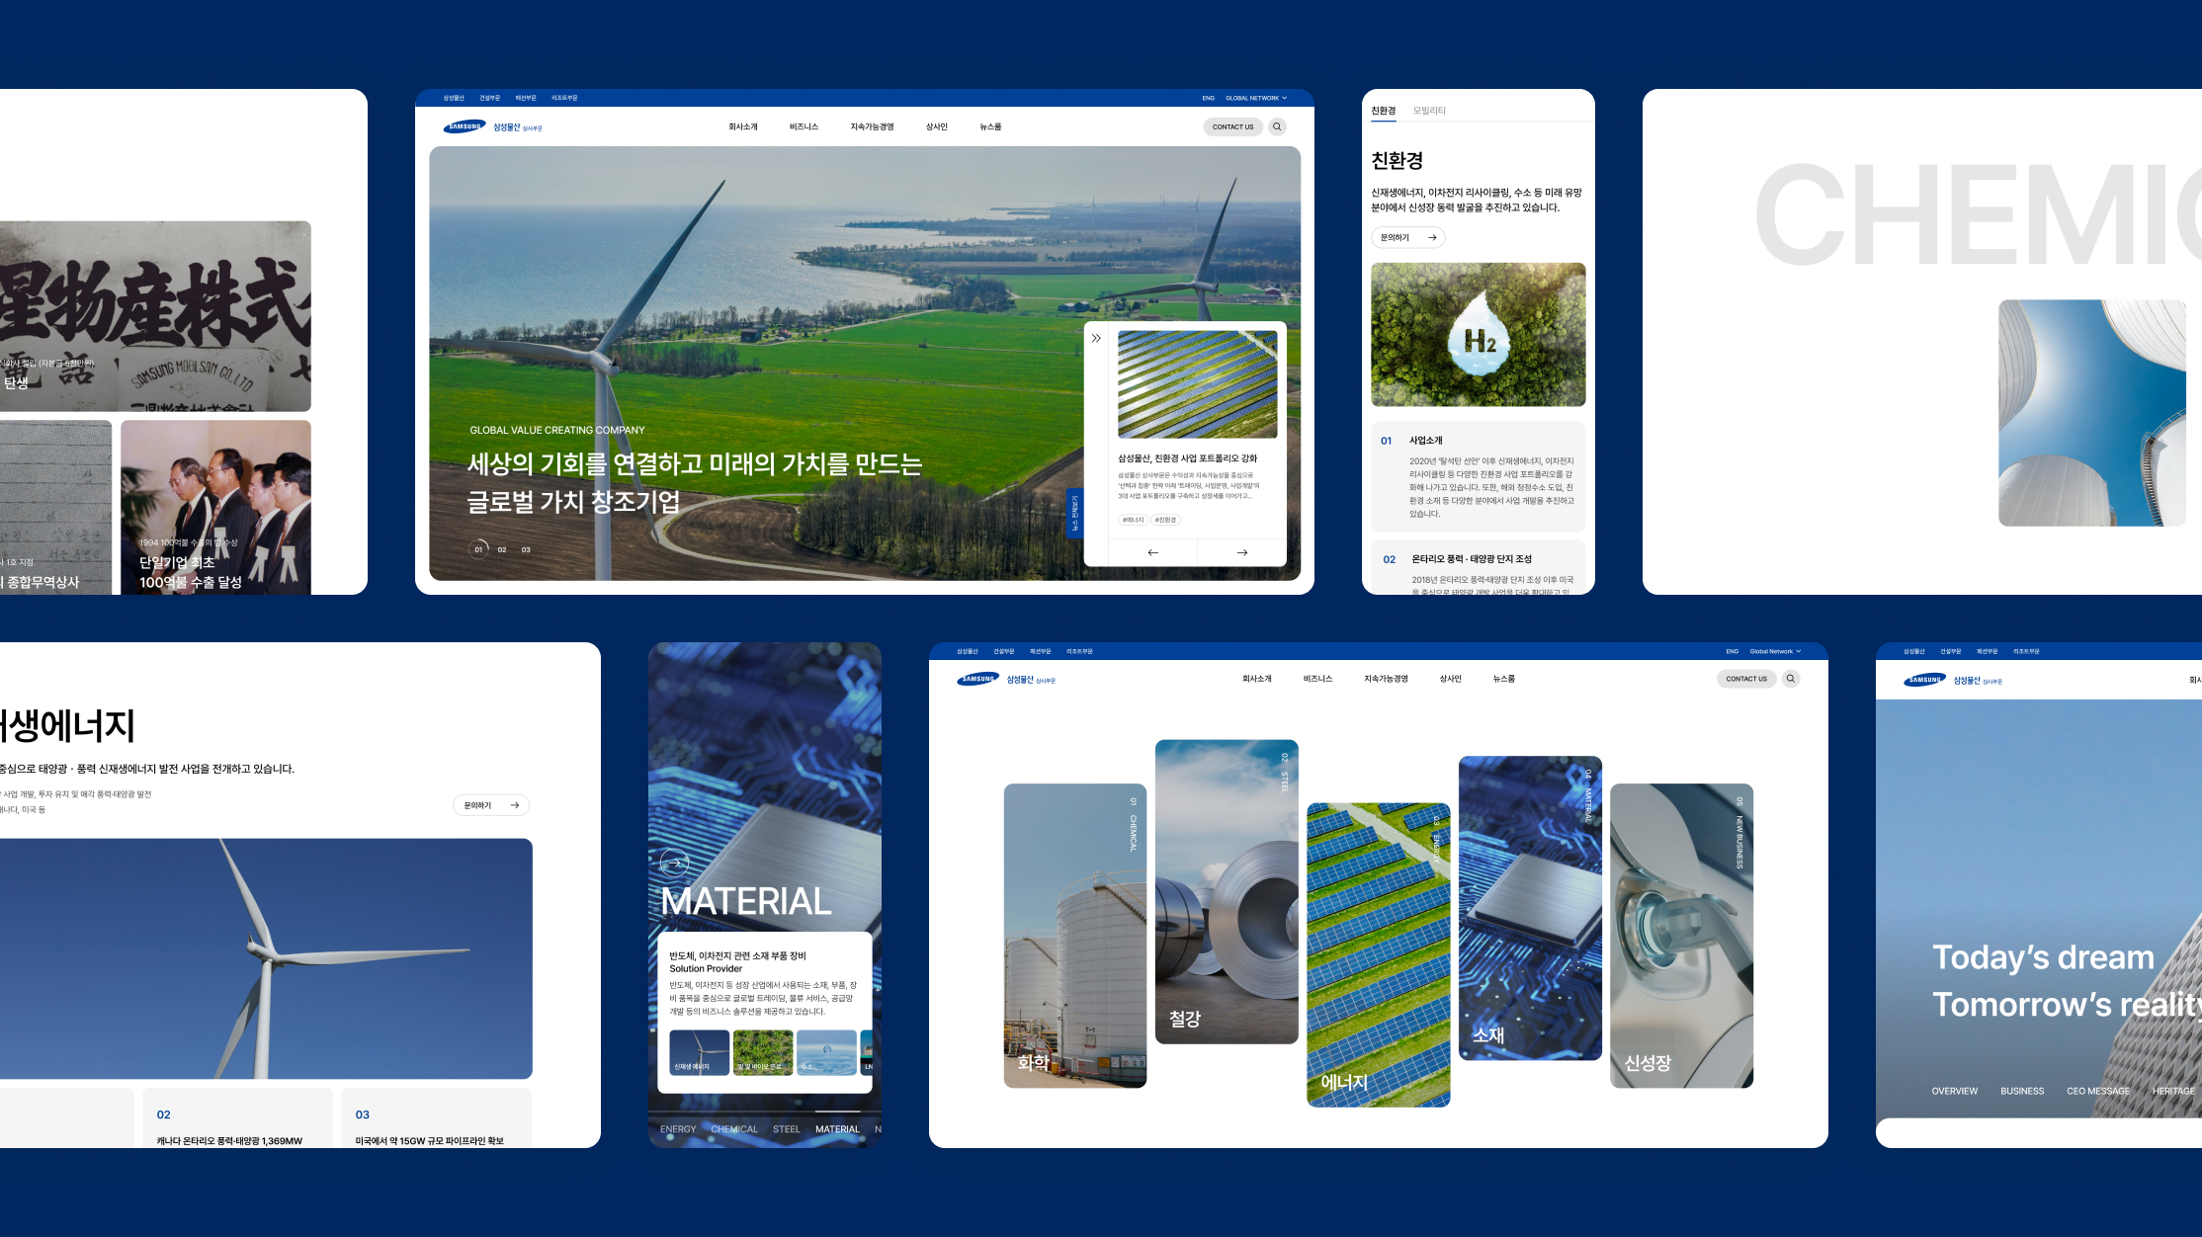Open 비즈니스 menu on business cards page

(x=1317, y=679)
